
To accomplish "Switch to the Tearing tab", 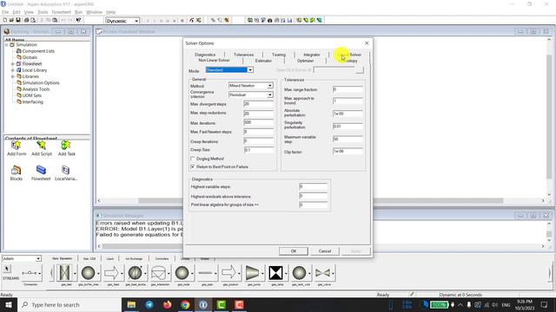I will (279, 55).
